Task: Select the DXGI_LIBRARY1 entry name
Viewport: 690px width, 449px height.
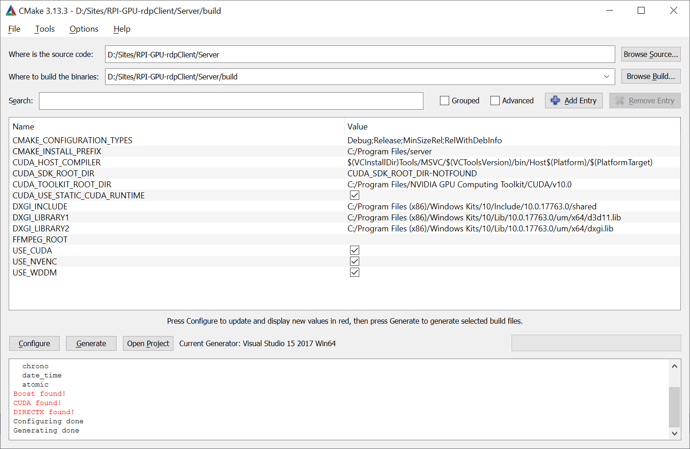Action: tap(41, 217)
